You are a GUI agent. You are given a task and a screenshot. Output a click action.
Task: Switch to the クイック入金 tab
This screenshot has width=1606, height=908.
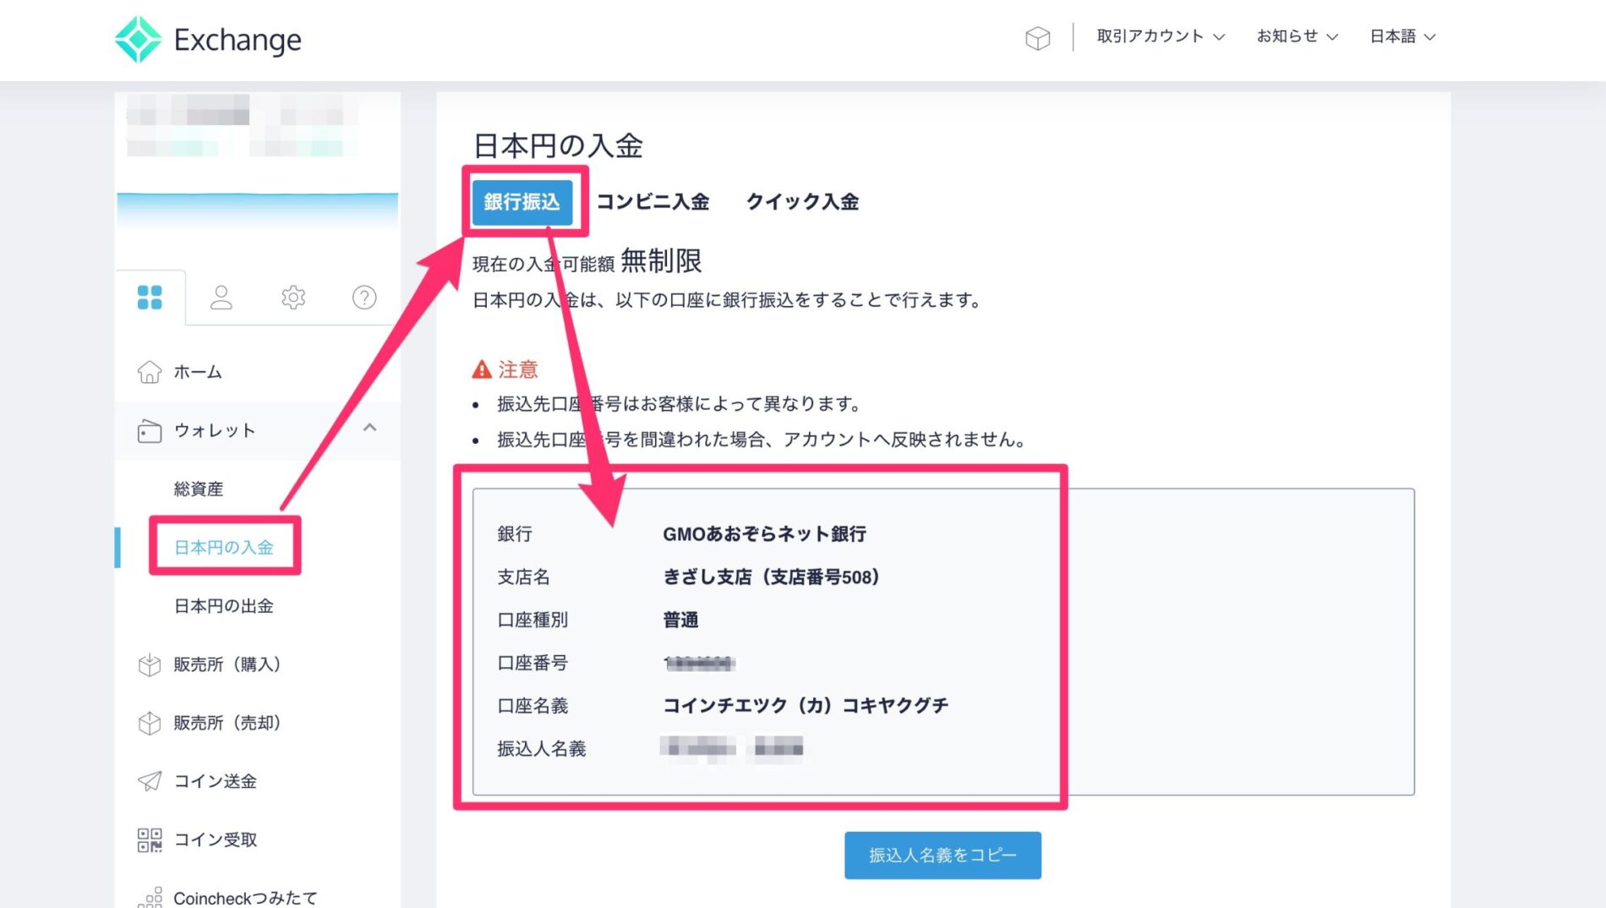tap(802, 202)
